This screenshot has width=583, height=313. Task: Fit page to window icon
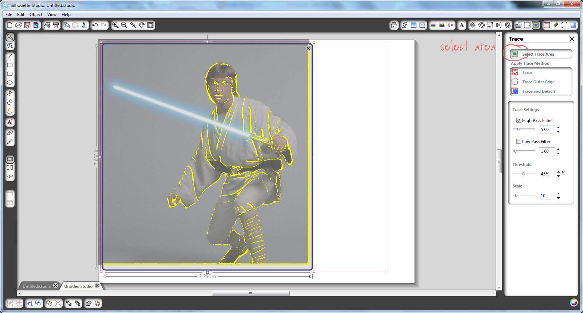pyautogui.click(x=150, y=25)
